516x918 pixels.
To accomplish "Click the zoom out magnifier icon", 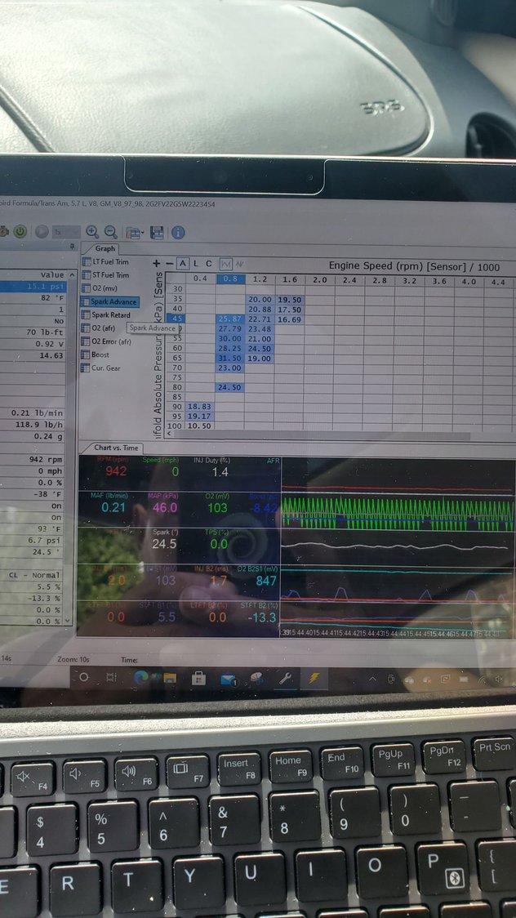I will [110, 232].
